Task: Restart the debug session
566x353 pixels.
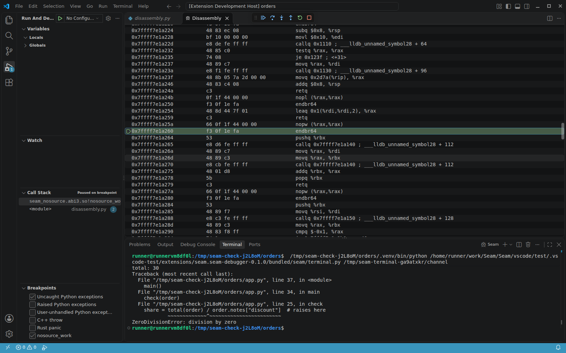Action: (300, 18)
